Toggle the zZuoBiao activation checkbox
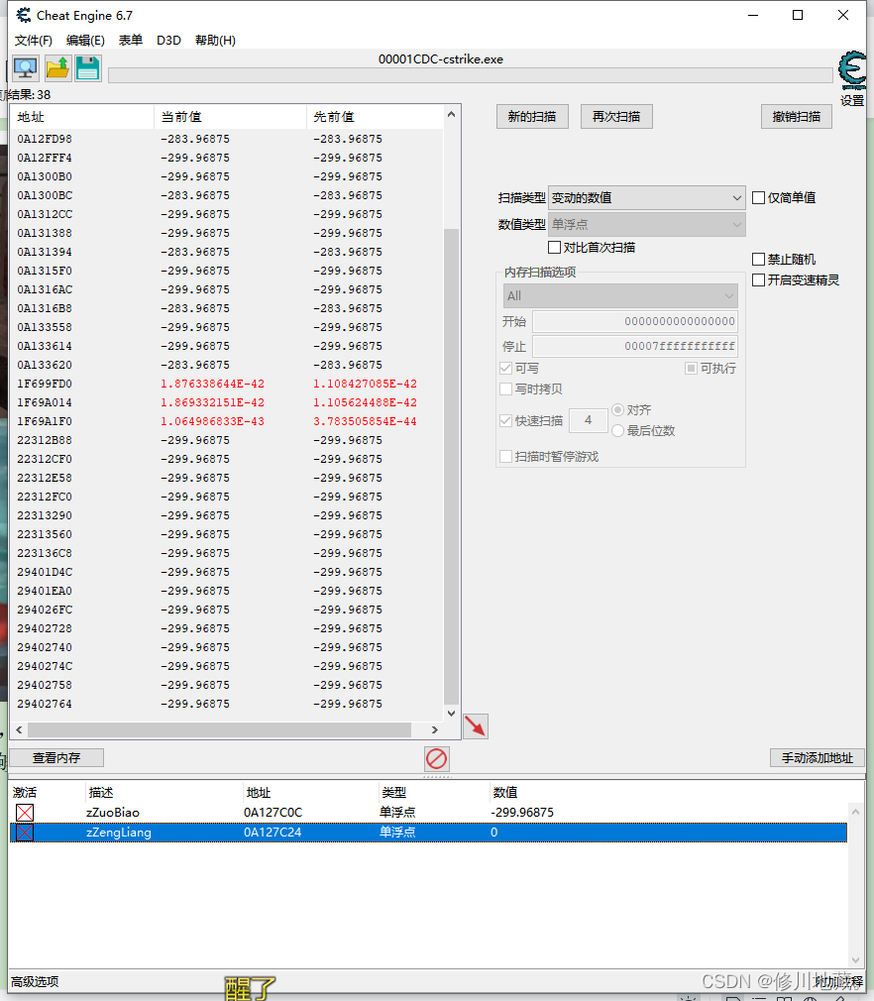Screen dimensions: 874x1001 click(25, 813)
